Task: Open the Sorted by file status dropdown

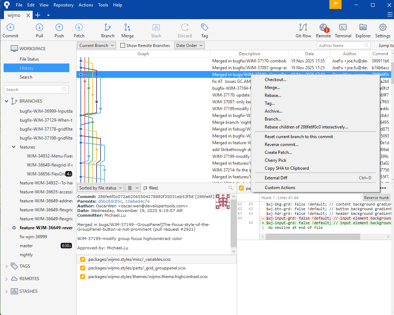Action: (101, 188)
